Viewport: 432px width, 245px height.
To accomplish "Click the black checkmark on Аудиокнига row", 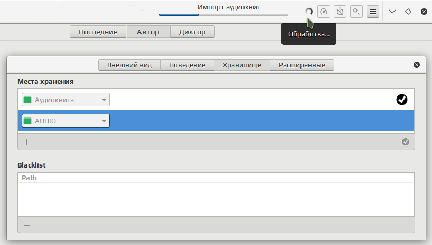I will (402, 100).
